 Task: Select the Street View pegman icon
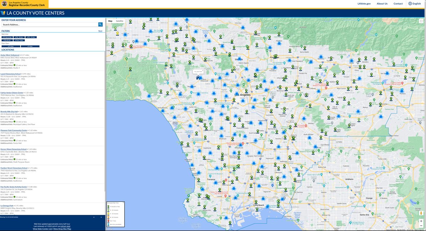point(421,213)
